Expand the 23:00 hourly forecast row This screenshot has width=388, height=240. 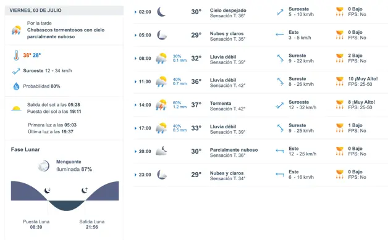[x=260, y=175]
